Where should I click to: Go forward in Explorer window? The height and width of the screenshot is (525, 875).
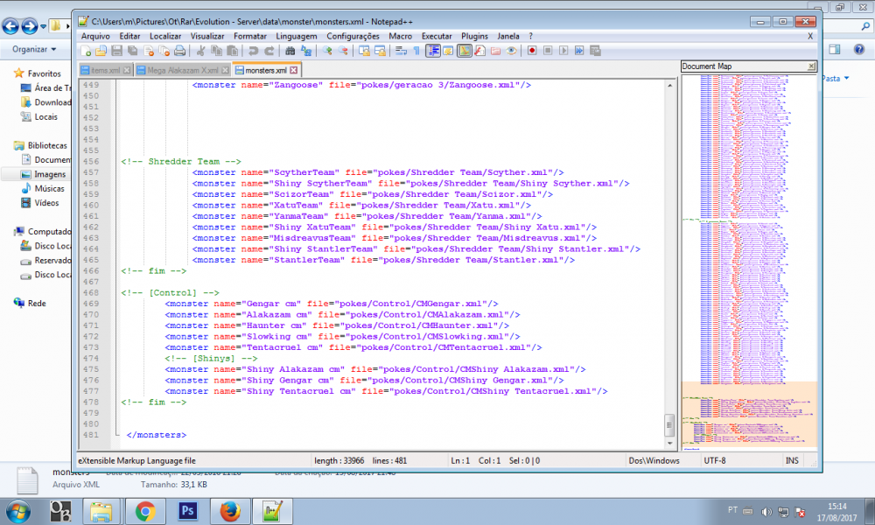tap(30, 25)
